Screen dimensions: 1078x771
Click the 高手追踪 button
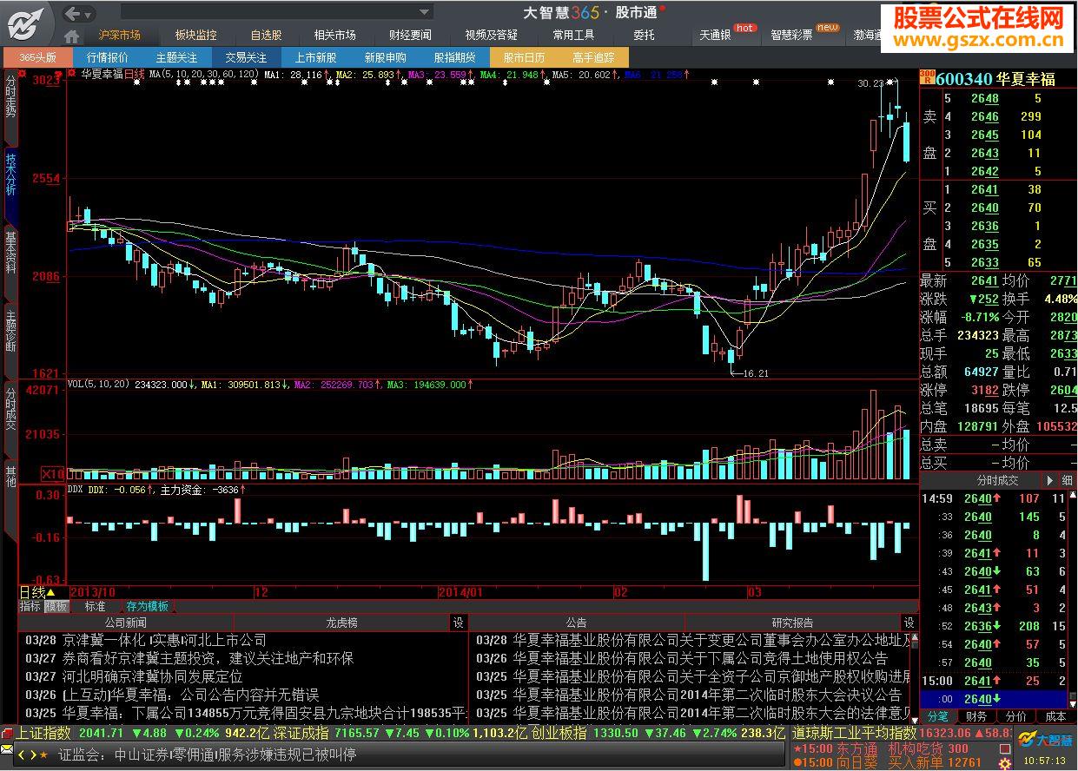coord(594,58)
